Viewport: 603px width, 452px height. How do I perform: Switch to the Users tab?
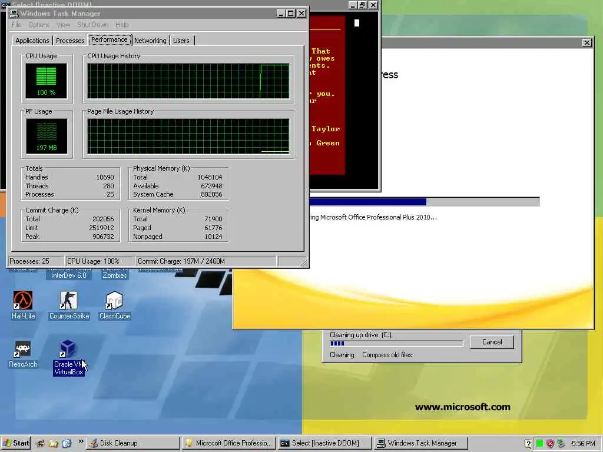[181, 41]
